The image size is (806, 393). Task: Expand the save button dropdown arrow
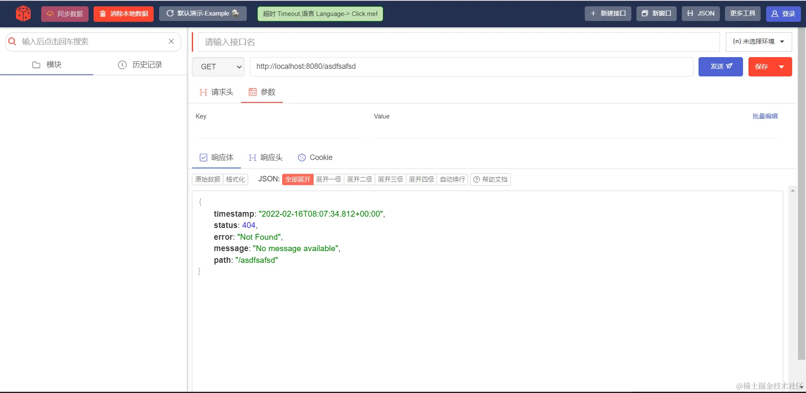[x=782, y=67]
